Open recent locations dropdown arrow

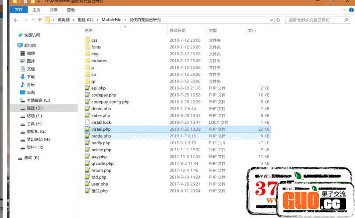point(32,20)
